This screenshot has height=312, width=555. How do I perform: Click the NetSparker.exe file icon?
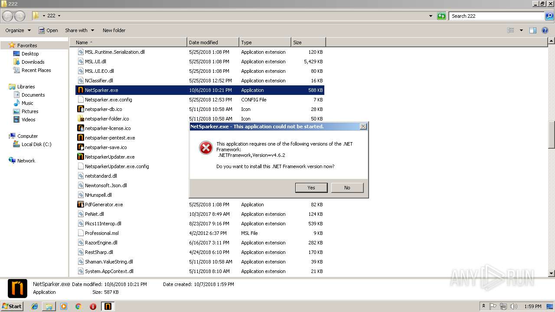click(x=80, y=90)
